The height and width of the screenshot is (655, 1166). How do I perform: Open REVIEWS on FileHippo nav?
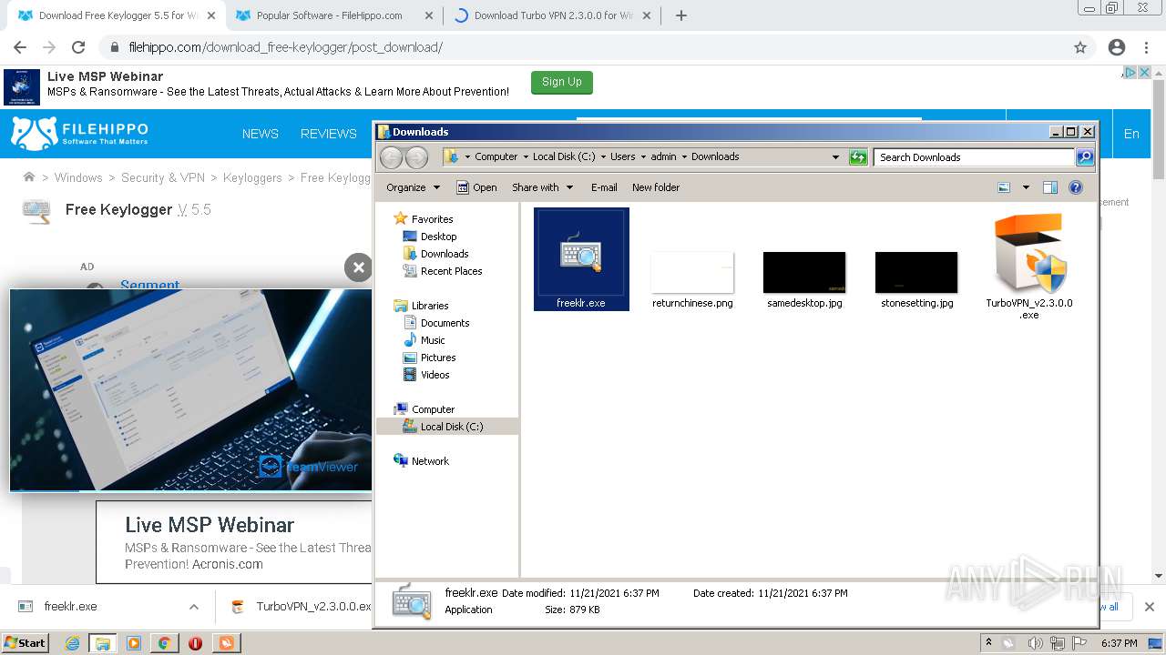(329, 134)
